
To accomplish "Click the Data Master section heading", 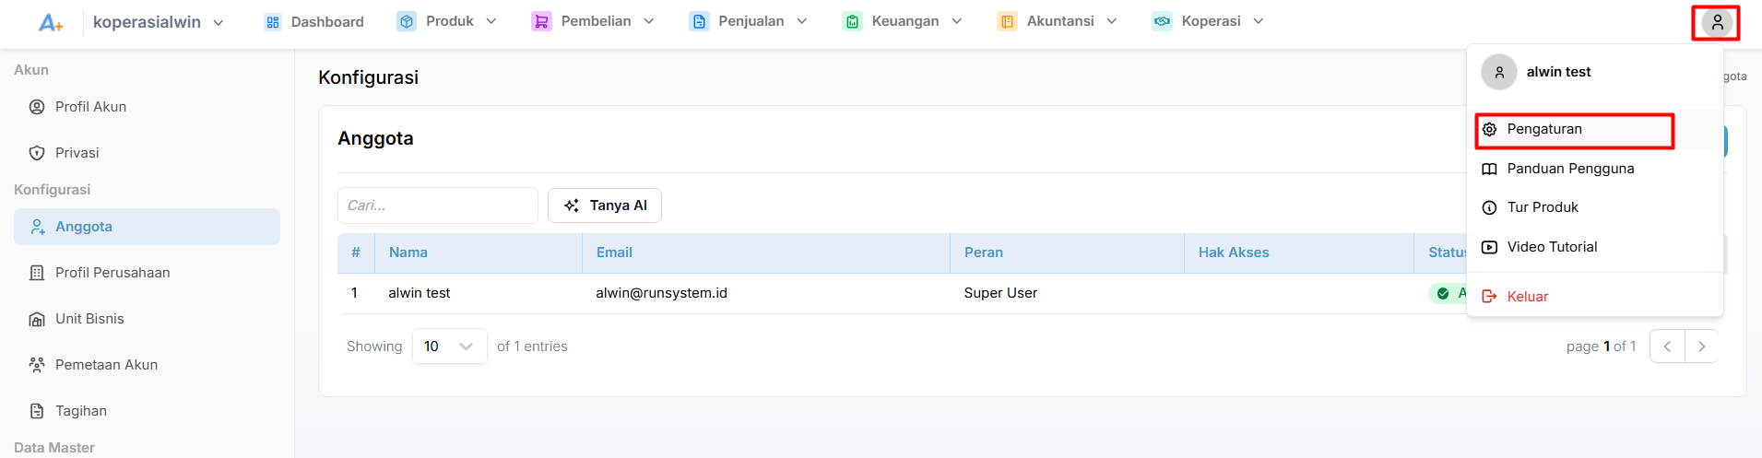I will [54, 448].
